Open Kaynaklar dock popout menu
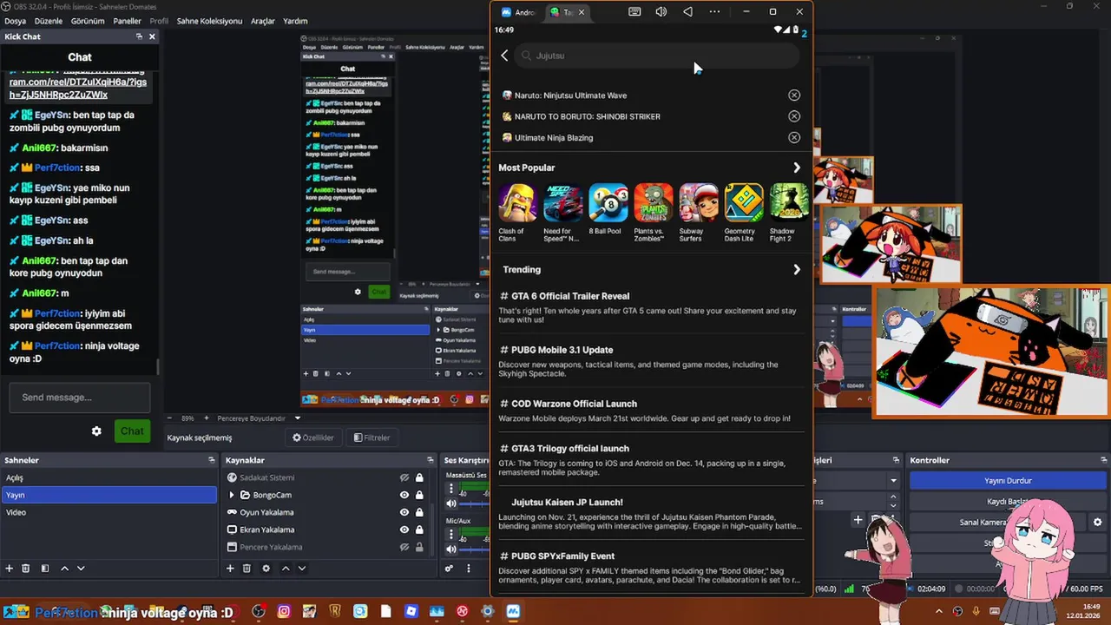Screen dimensions: 1111x625 tap(430, 460)
